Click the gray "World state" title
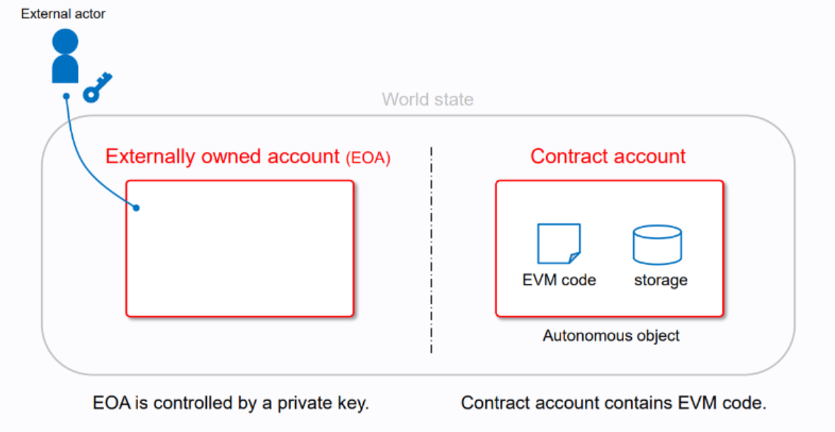The image size is (835, 432). 427,99
